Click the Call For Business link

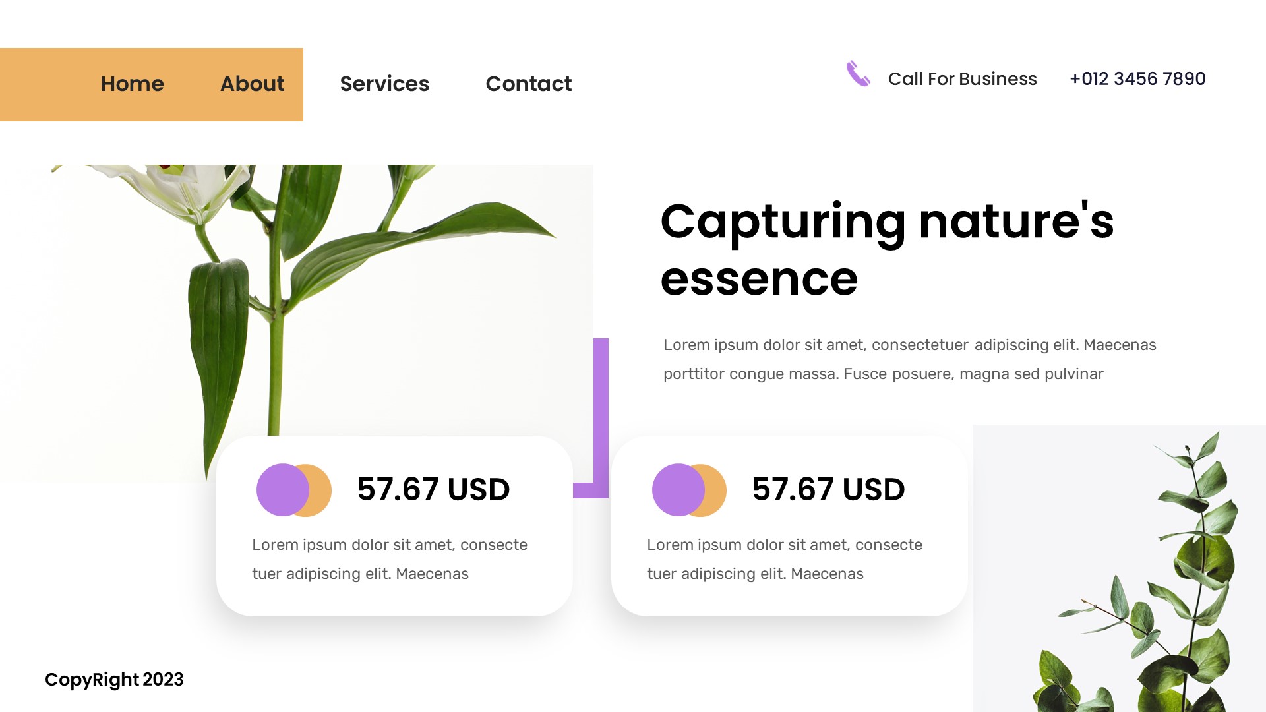pyautogui.click(x=963, y=79)
